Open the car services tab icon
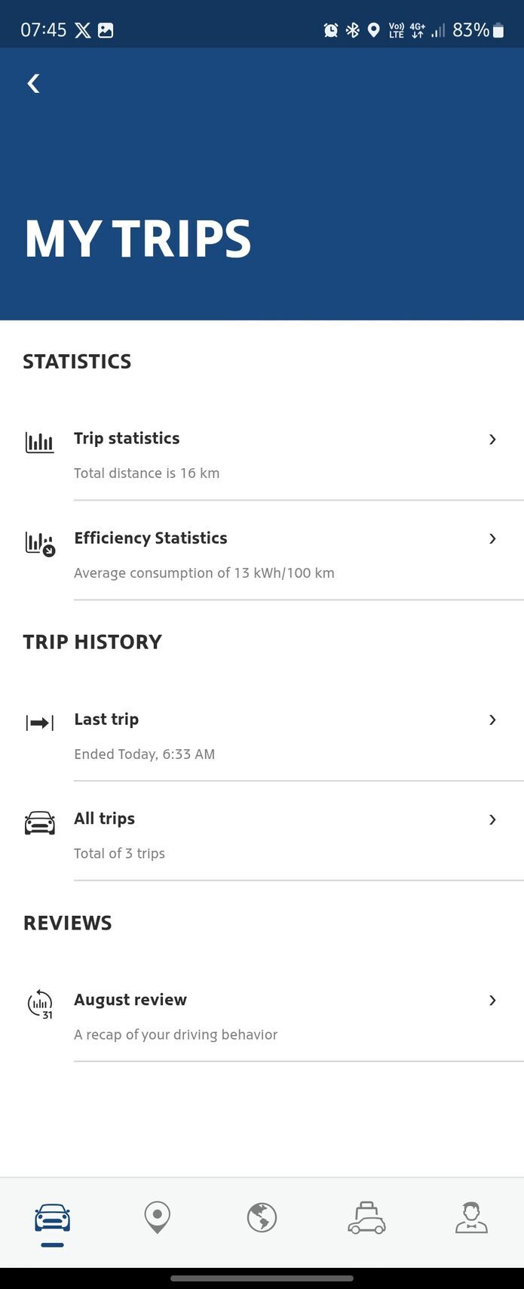The width and height of the screenshot is (524, 1289). tap(366, 1218)
